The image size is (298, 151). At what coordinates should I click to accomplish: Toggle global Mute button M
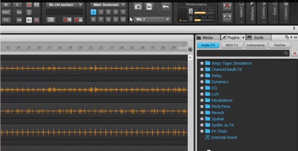(x=6, y=5)
